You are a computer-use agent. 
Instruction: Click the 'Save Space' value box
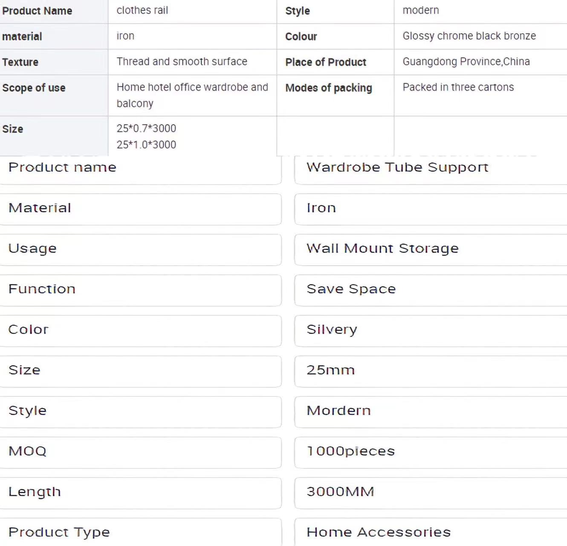[351, 289]
